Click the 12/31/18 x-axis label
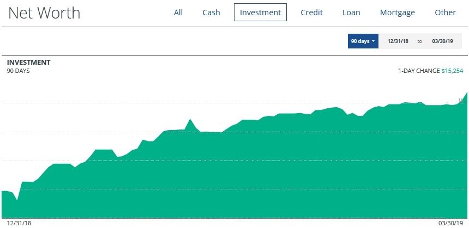Screen dimensions: 469x228 click(x=20, y=223)
